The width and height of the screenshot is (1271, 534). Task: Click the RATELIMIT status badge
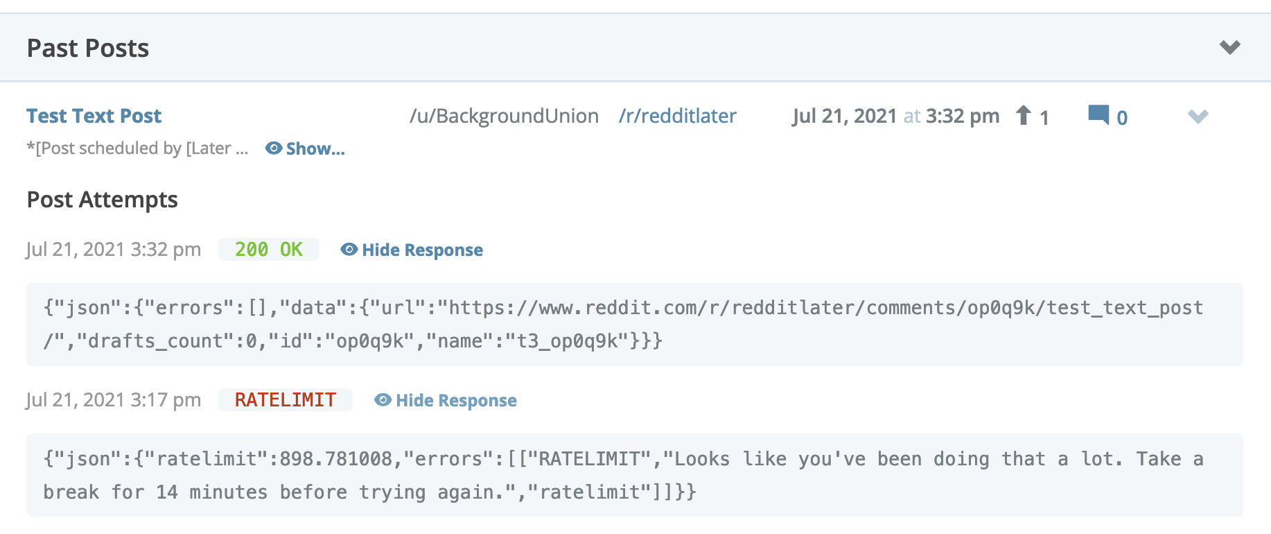(286, 400)
